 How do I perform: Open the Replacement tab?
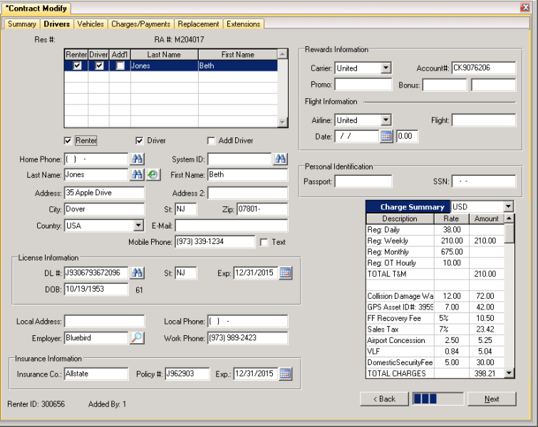point(198,24)
